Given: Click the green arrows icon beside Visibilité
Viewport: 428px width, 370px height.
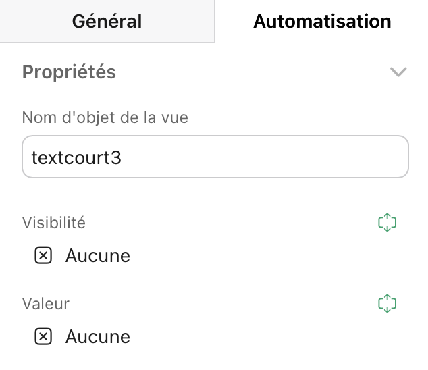Looking at the screenshot, I should 387,223.
